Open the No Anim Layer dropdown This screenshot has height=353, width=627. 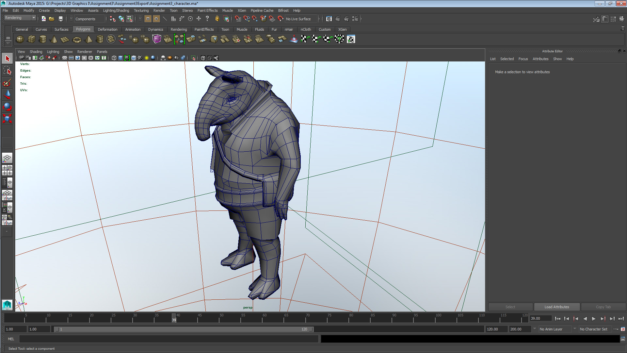[x=555, y=329]
